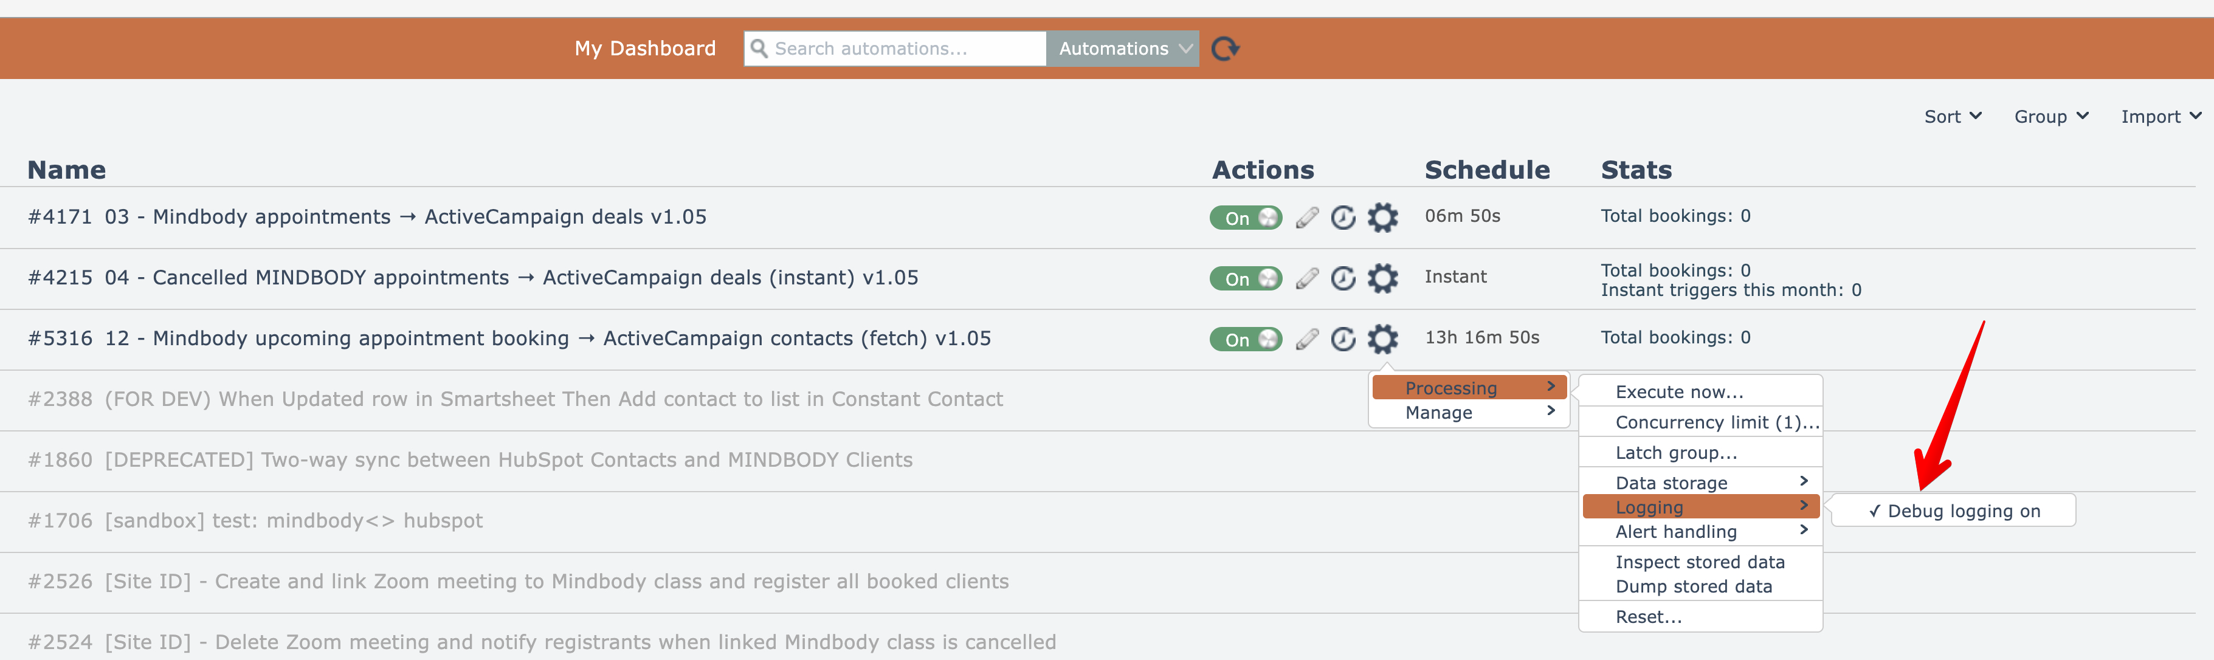Expand the Sort dropdown

tap(1952, 117)
